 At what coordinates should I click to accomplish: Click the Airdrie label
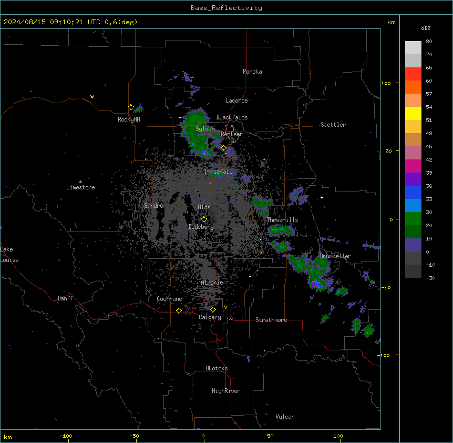pos(212,283)
